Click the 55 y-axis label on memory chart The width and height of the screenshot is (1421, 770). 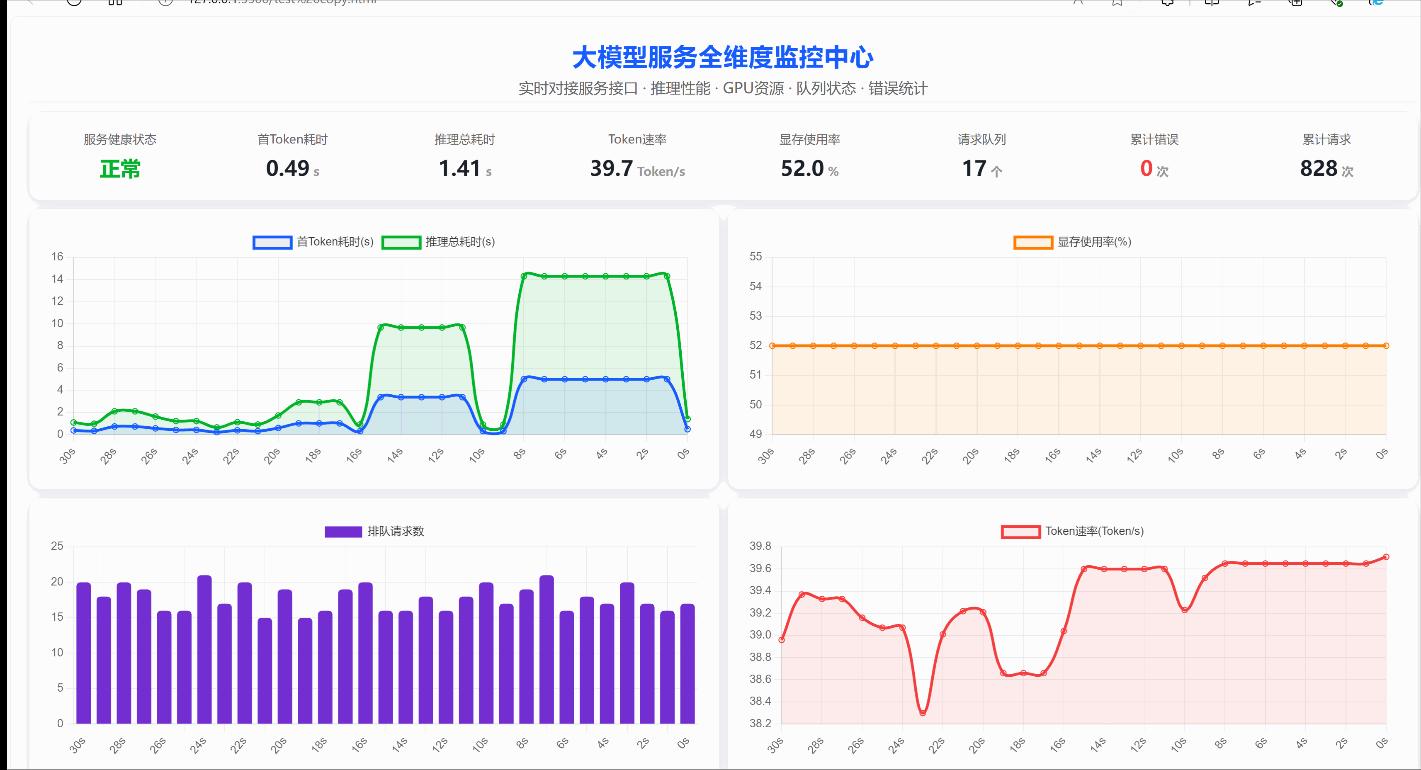[755, 257]
